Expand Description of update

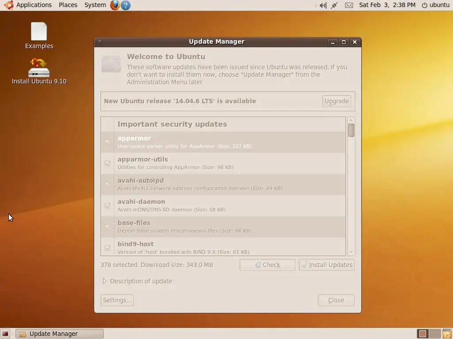pos(104,281)
